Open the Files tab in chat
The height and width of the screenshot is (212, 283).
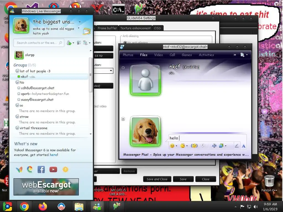click(x=144, y=55)
